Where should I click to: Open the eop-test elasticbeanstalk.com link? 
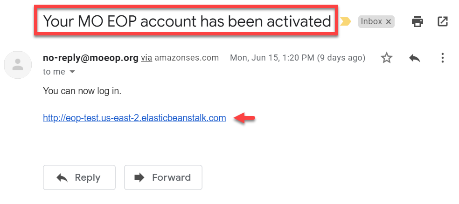(134, 118)
